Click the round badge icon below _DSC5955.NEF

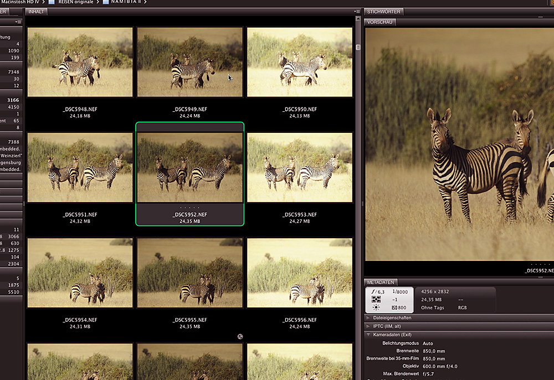240,337
